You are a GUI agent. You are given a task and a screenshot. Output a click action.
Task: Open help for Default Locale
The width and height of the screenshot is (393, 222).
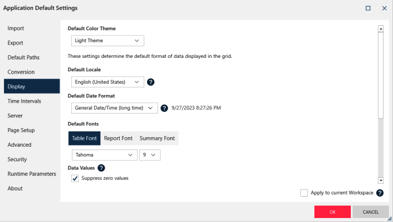point(150,82)
